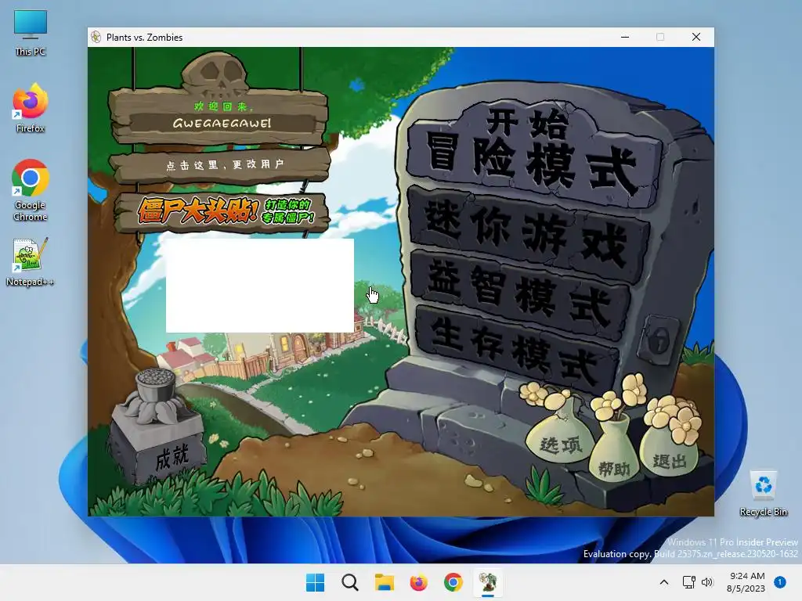Screen dimensions: 802x601
Task: Open clock showing 9:24 AM
Action: click(x=746, y=582)
